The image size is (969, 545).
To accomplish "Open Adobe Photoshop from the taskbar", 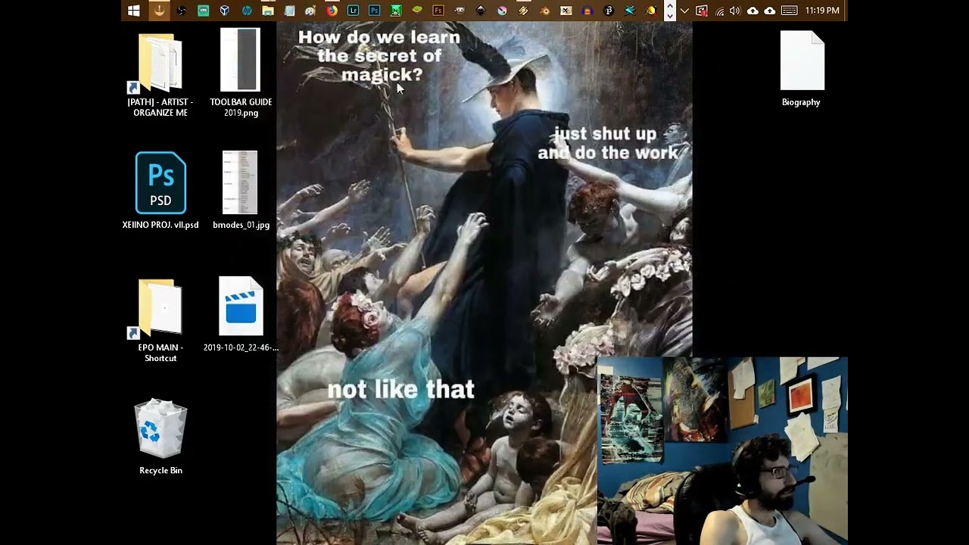I will [x=374, y=11].
